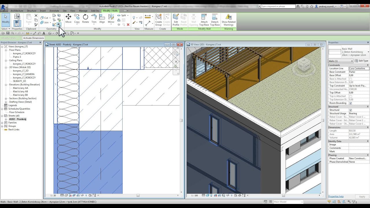Viewport: 370px width, 208px height.
Task: Click Attach Top/Base tool
Action: [204, 20]
